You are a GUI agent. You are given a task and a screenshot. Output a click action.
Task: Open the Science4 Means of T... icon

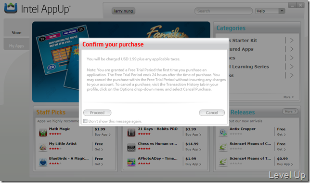point(223,162)
